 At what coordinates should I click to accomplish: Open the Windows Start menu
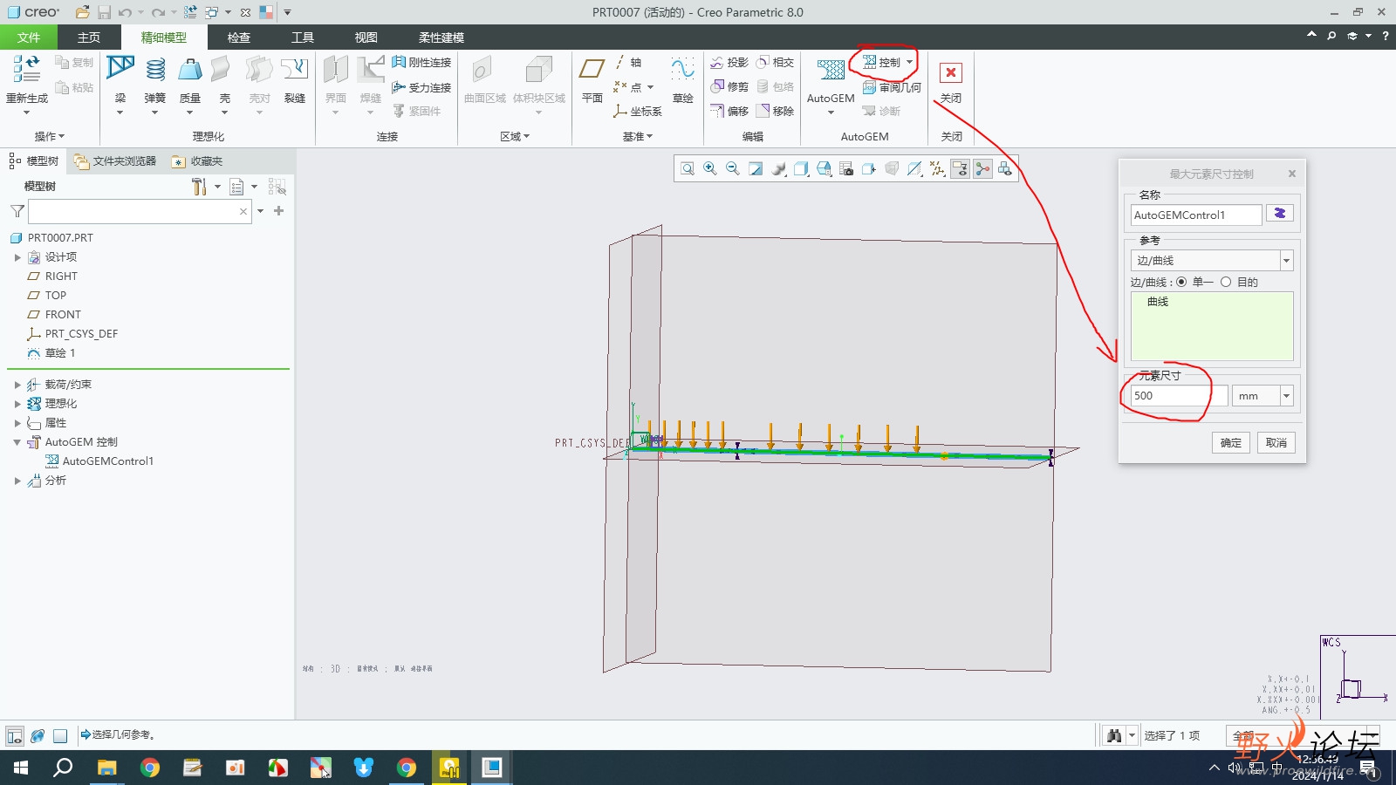point(21,768)
